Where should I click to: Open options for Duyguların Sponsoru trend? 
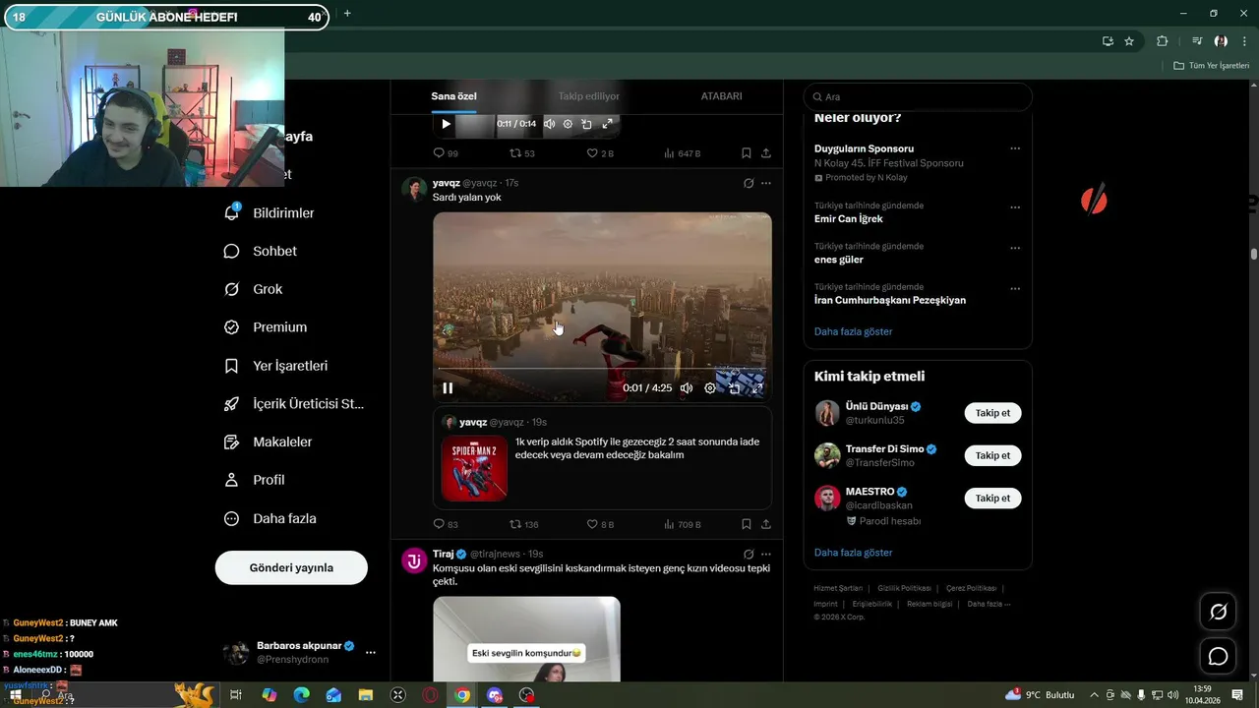click(x=1015, y=148)
